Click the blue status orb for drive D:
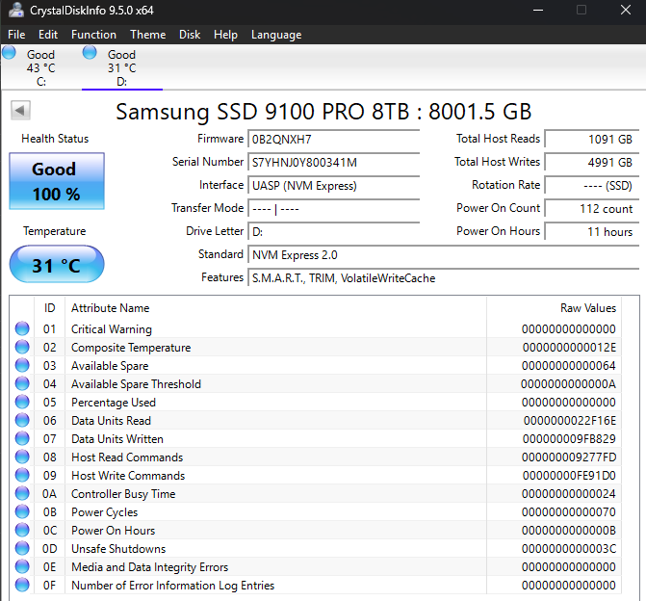Viewport: 646px width, 601px height. [x=90, y=54]
